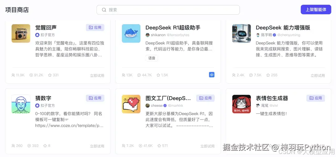Click the @tensorbytes handle
The height and width of the screenshot is (157, 336).
tap(178, 35)
